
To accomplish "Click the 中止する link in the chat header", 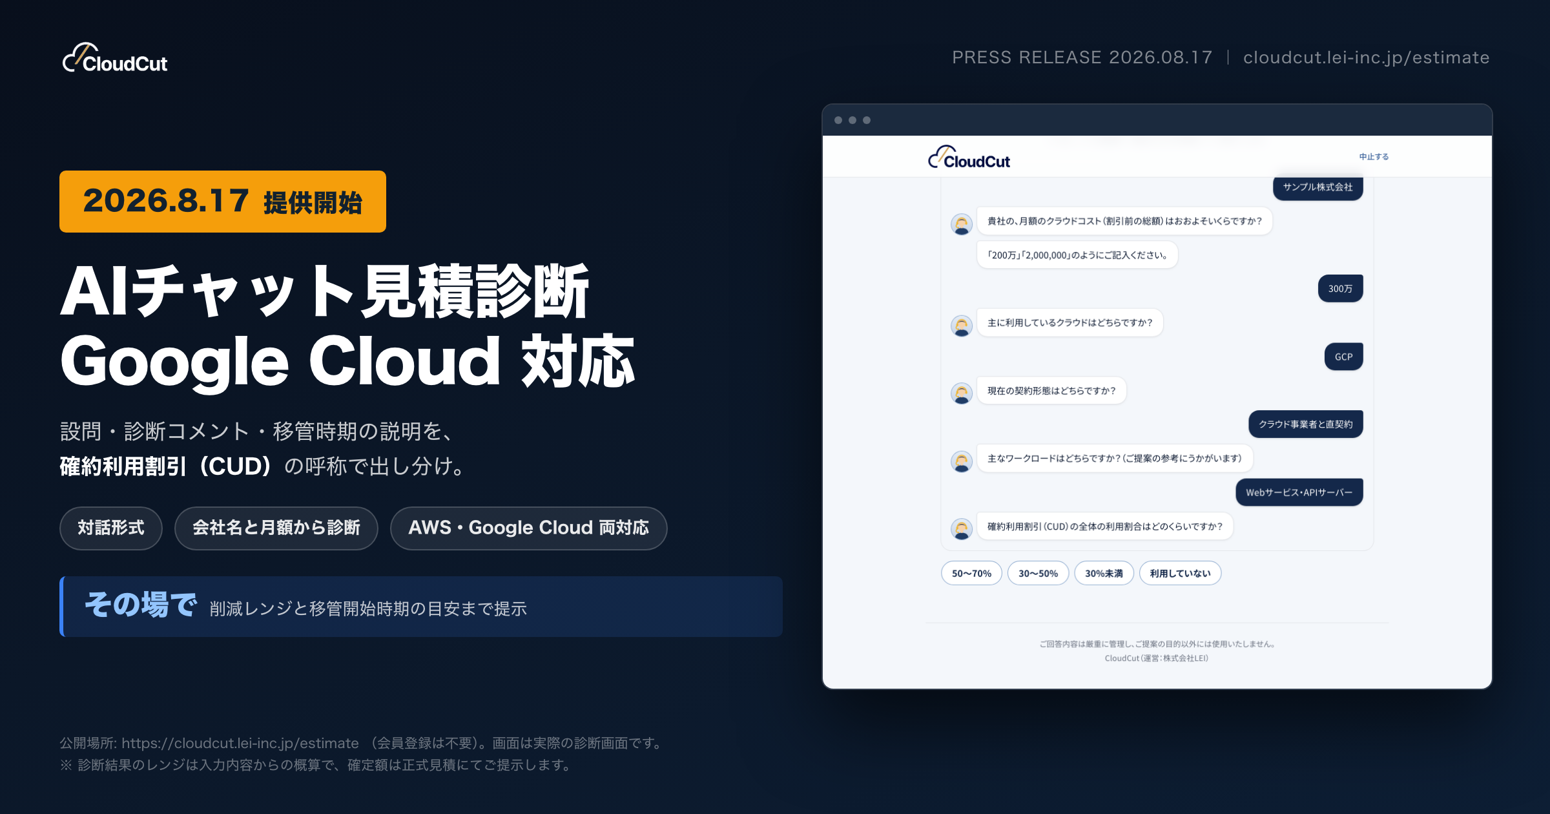I will click(1374, 156).
